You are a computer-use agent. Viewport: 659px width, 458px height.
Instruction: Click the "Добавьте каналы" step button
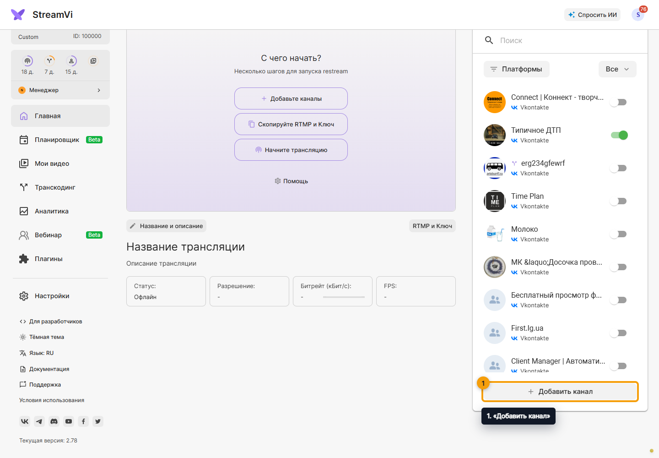(x=291, y=98)
